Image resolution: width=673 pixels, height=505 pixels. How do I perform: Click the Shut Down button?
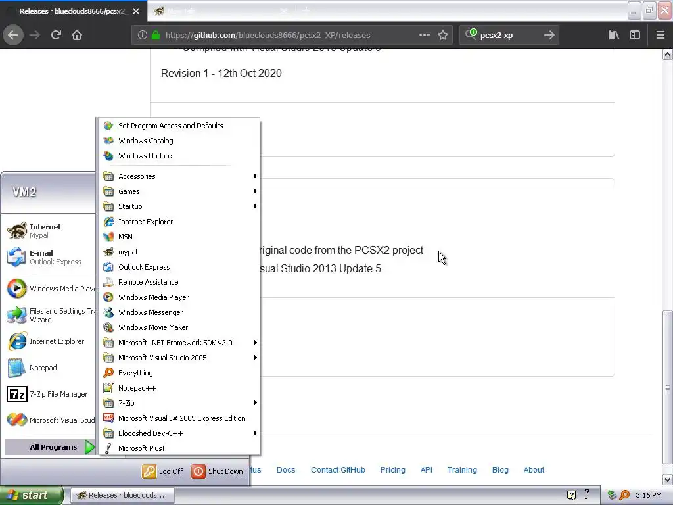pos(217,471)
